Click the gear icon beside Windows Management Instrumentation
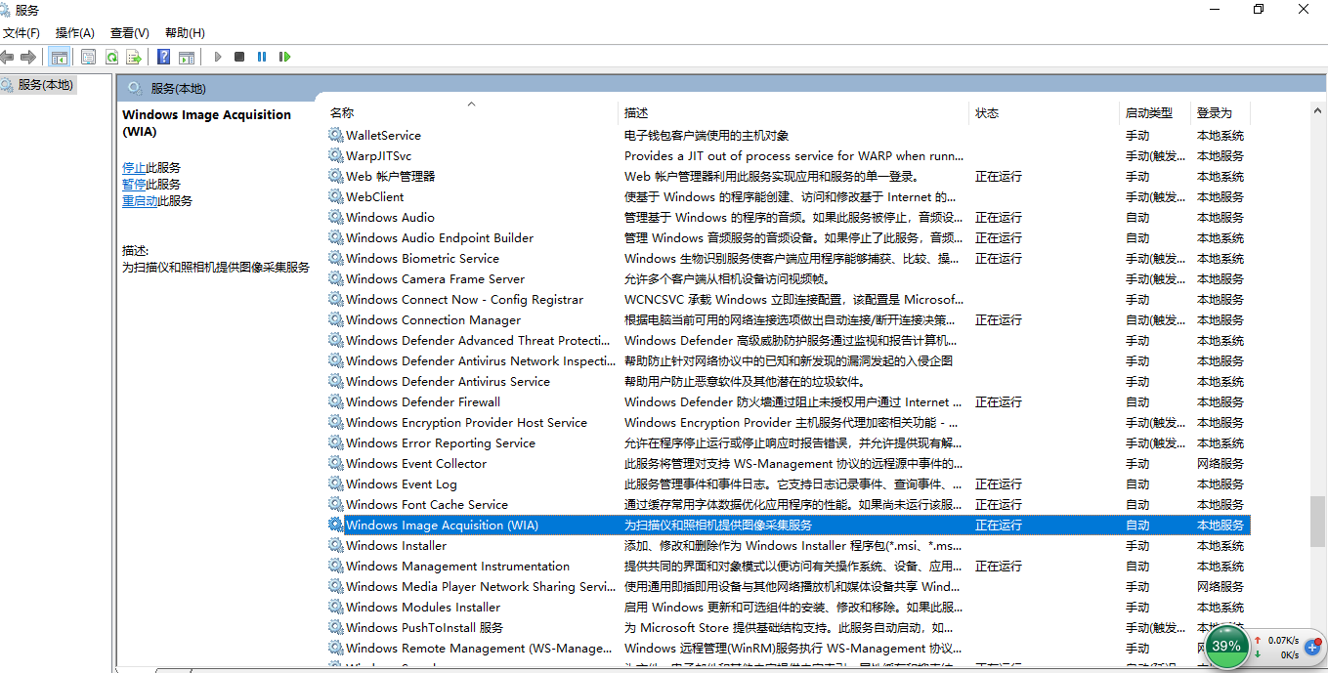 coord(336,566)
